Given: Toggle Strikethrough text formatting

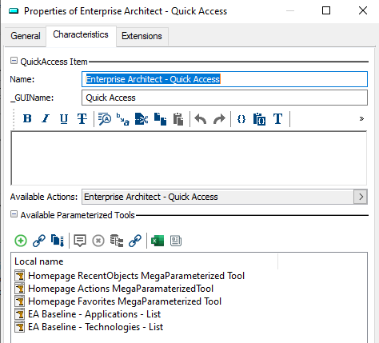Looking at the screenshot, I should 82,118.
